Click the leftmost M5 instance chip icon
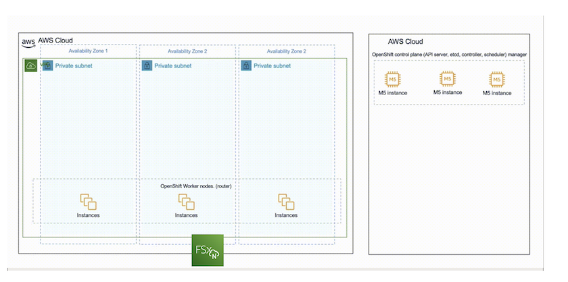Viewport: 568px width, 282px height. click(x=392, y=79)
